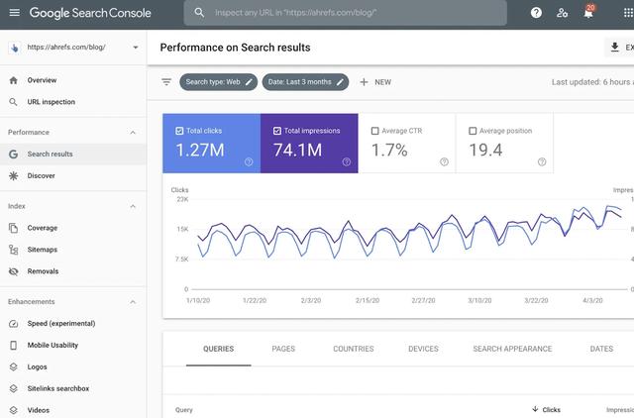Viewport: 634px width, 418px height.
Task: Edit the Search type: Web filter pencil
Action: coord(249,82)
